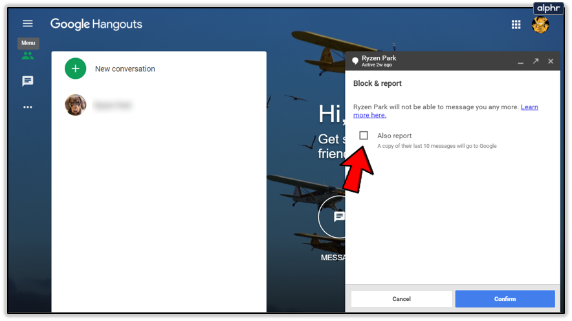The image size is (572, 321).
Task: Click the Ryzen Park name in chat header
Action: (x=379, y=58)
